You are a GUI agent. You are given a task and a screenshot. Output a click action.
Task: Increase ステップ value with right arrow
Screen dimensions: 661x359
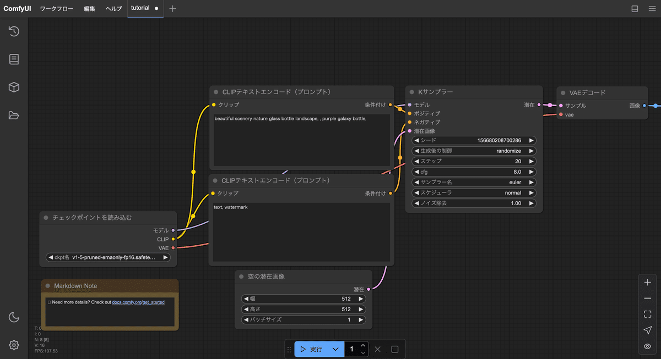(531, 162)
